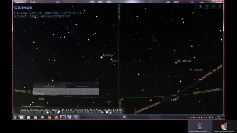237x133 pixels.
Task: Toggle the image sensor frame icon
Action: [207, 6]
